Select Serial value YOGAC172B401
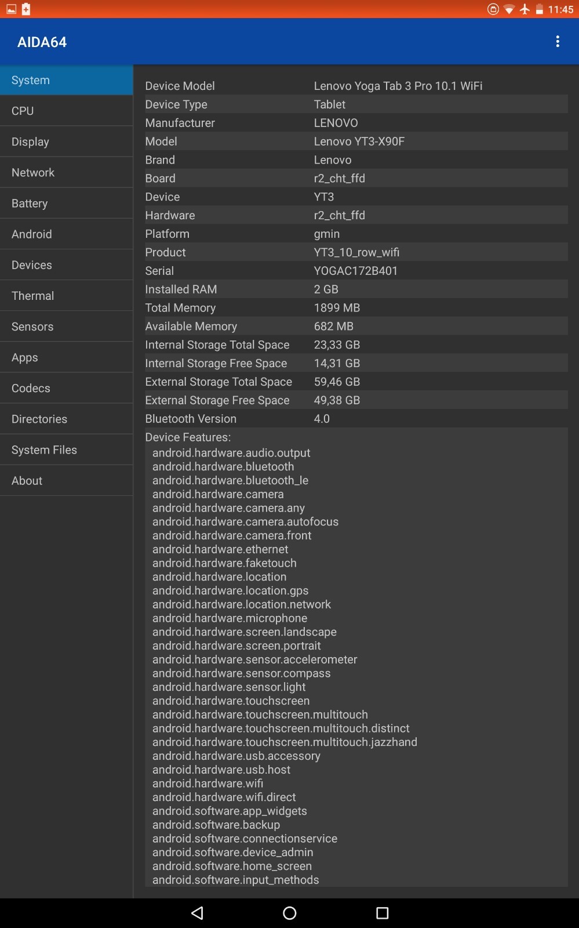 coord(356,271)
